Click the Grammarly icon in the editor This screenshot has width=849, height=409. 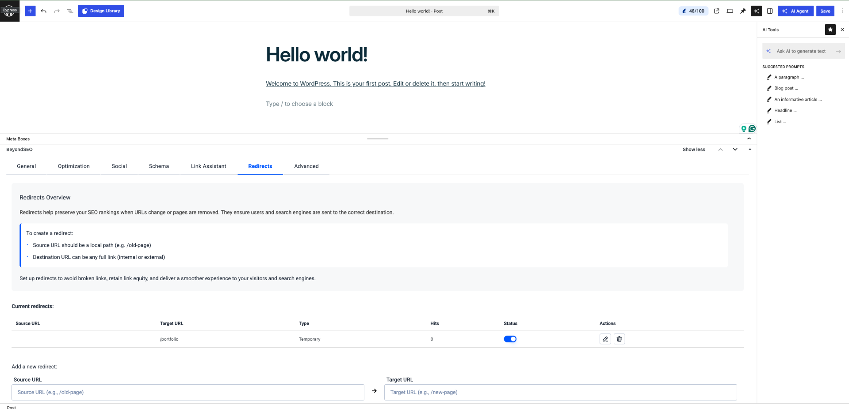click(x=752, y=128)
